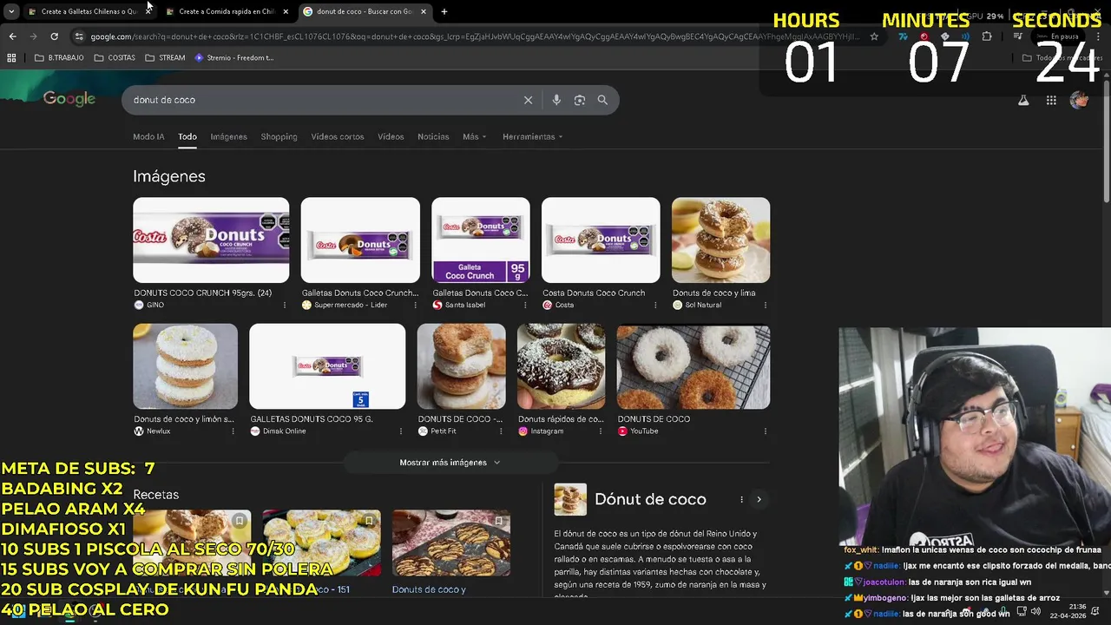The width and height of the screenshot is (1111, 625).
Task: Search by image with Google Lens
Action: (x=580, y=100)
